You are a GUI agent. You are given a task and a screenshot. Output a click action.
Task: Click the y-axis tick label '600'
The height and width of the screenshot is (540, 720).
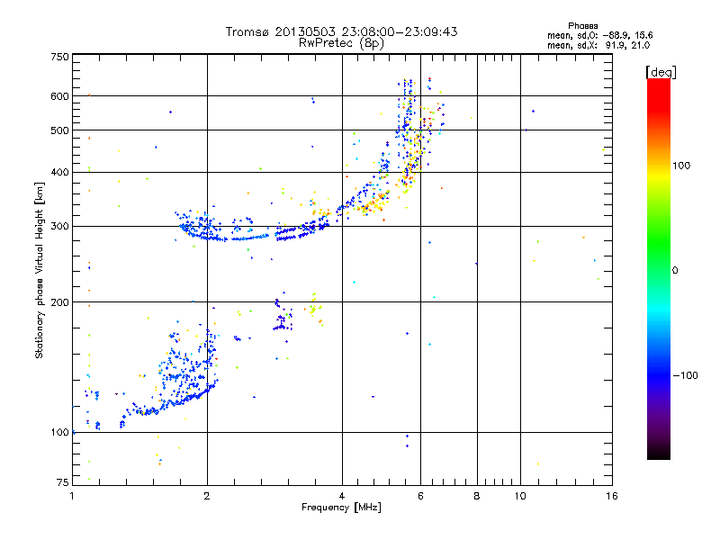59,96
